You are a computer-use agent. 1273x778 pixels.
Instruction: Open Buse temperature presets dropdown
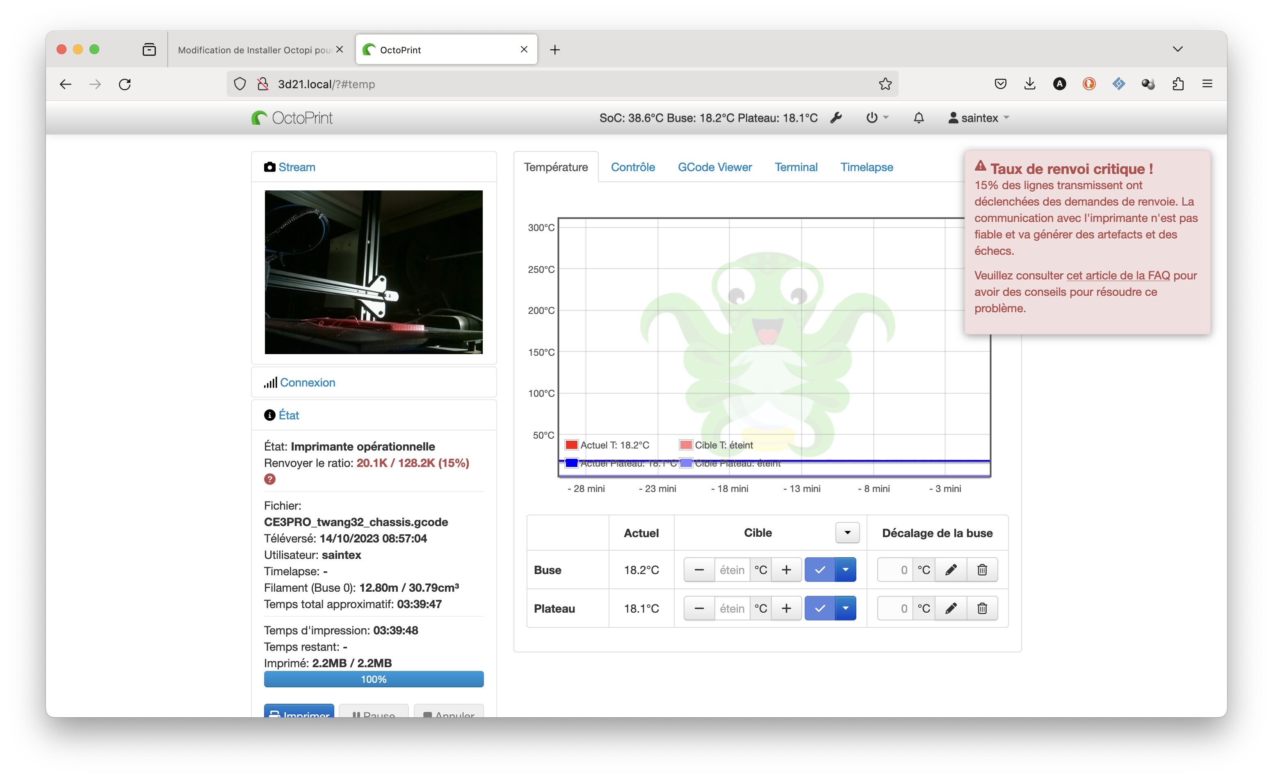(x=845, y=570)
